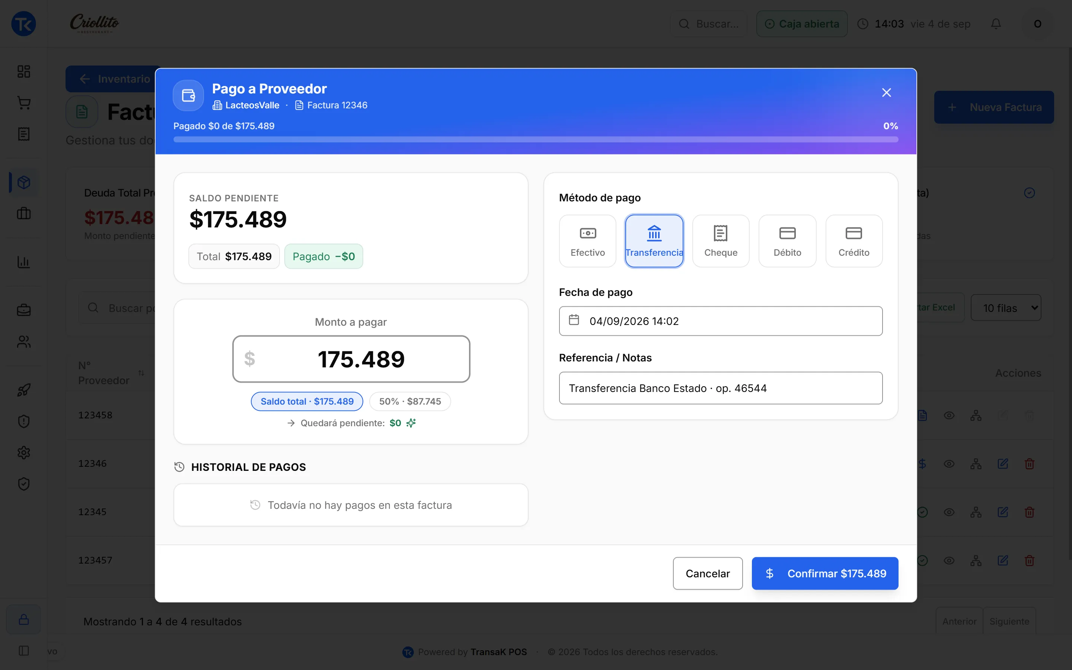Select Efectivo payment method
1072x670 pixels.
(587, 241)
